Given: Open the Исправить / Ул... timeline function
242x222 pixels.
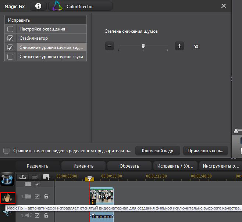Looking at the screenshot, I should 175,166.
